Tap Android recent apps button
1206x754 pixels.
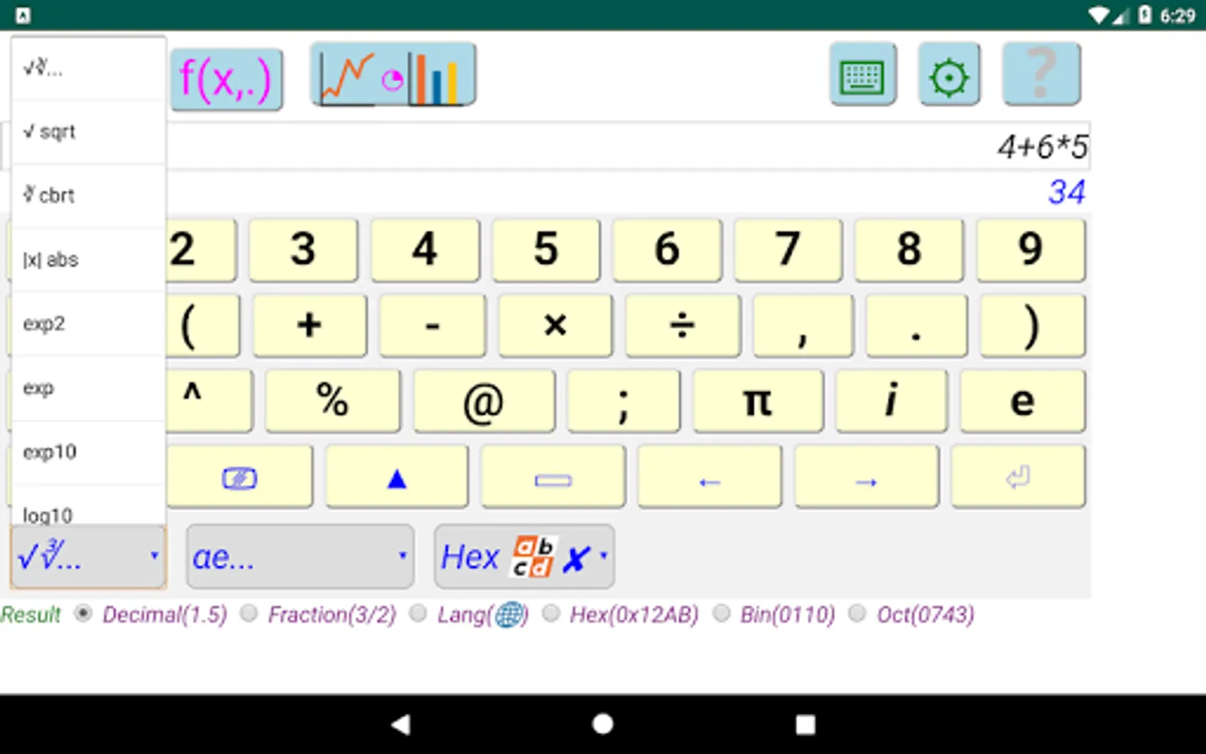[x=805, y=725]
